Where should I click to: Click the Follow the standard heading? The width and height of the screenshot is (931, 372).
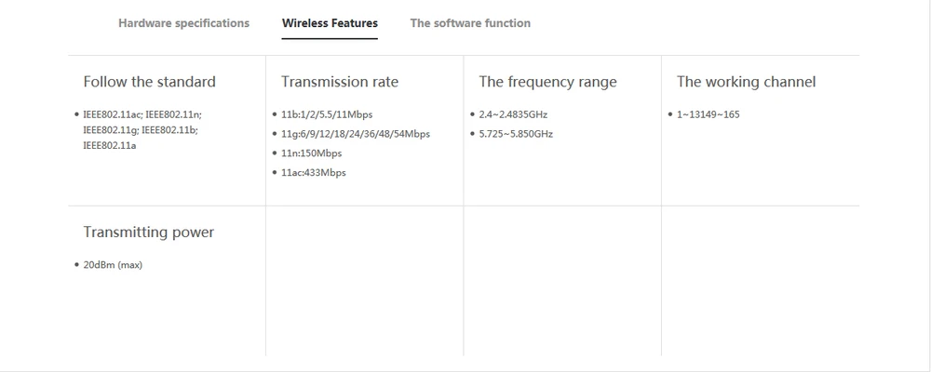(150, 82)
